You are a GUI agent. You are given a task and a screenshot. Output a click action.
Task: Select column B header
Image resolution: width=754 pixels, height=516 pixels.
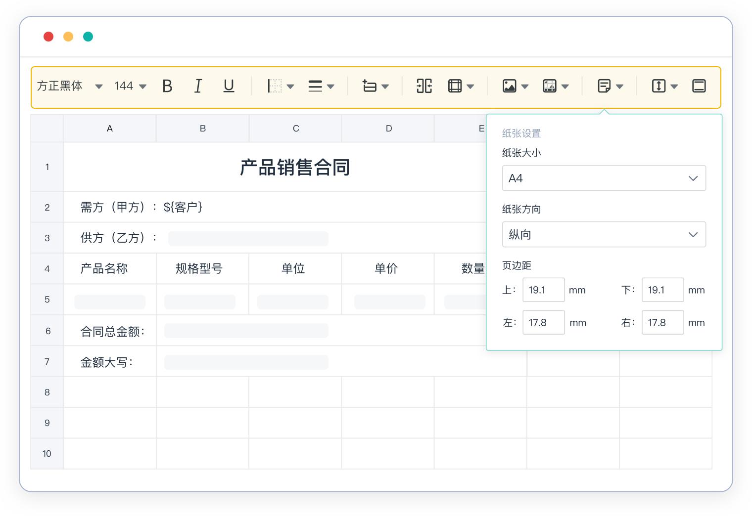pyautogui.click(x=203, y=129)
